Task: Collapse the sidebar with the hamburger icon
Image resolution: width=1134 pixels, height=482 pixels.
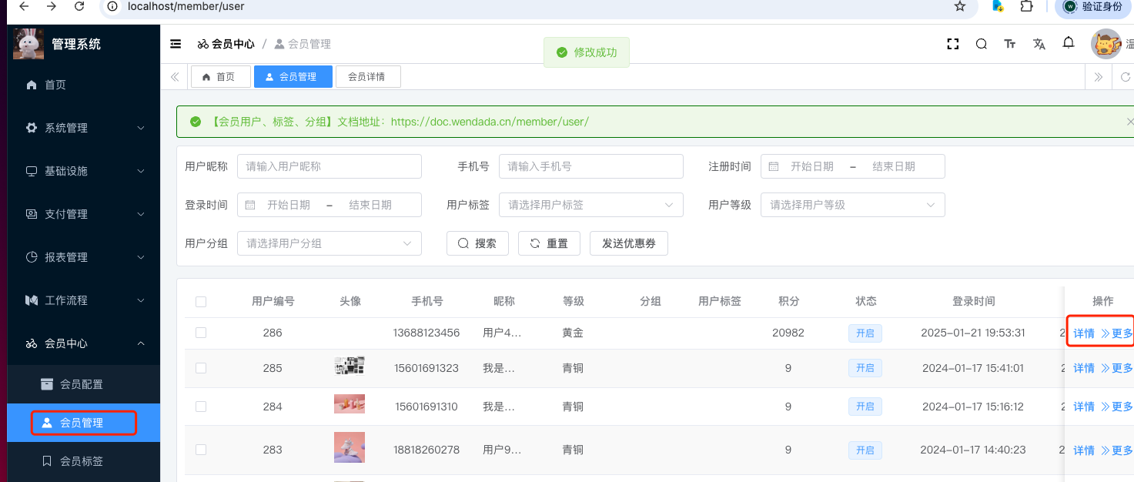Action: pyautogui.click(x=176, y=44)
